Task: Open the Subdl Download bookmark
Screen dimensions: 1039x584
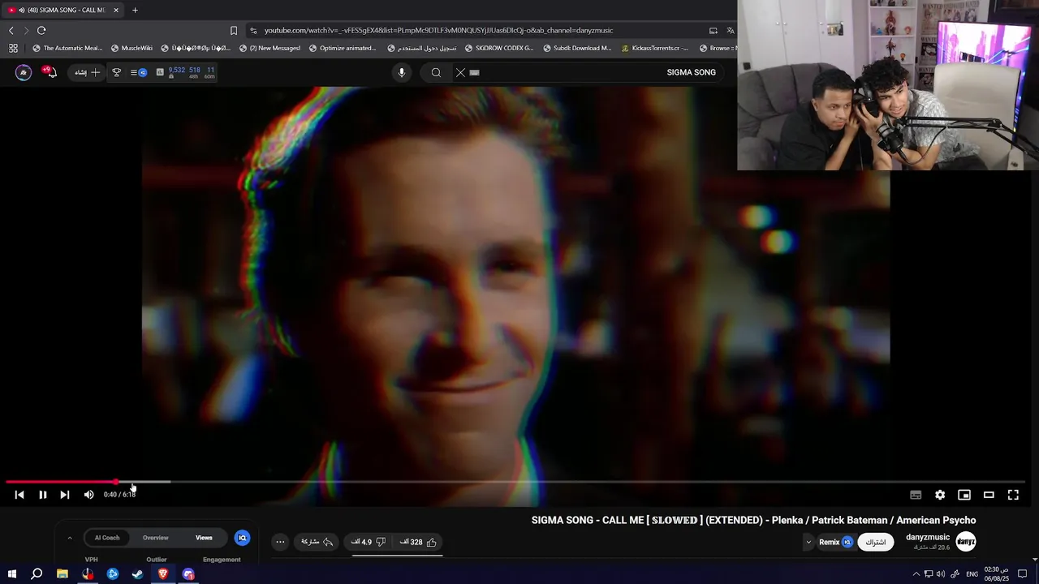Action: pos(577,48)
